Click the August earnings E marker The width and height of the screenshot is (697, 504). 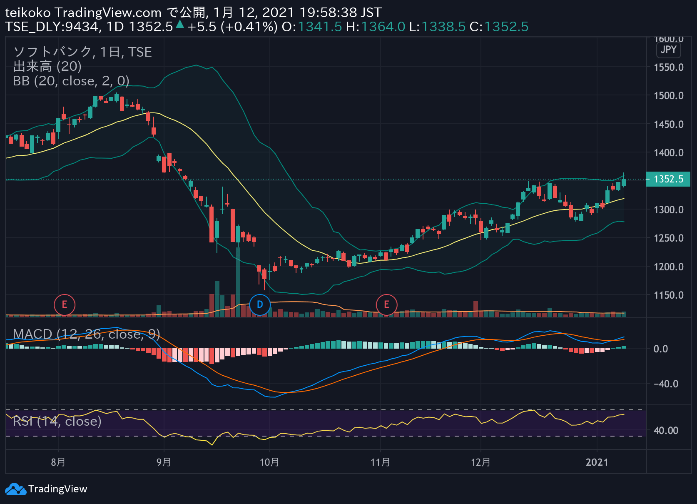[65, 304]
